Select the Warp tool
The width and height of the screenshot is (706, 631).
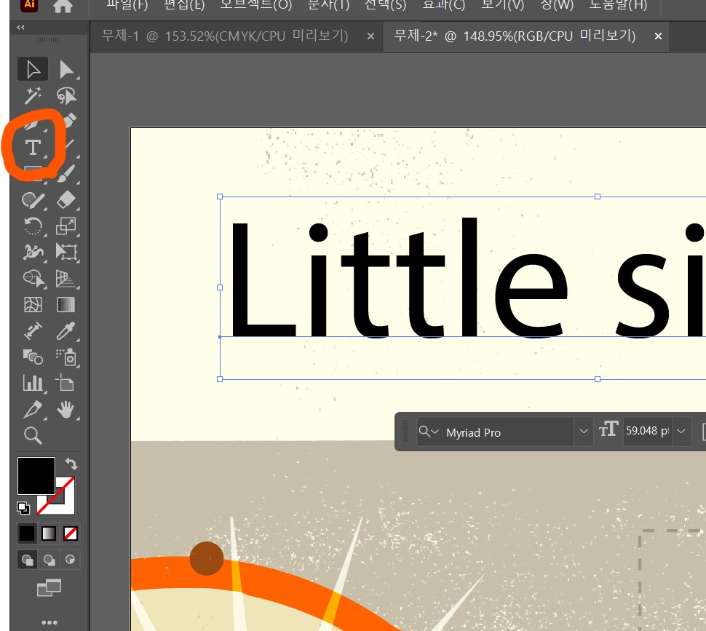[33, 252]
